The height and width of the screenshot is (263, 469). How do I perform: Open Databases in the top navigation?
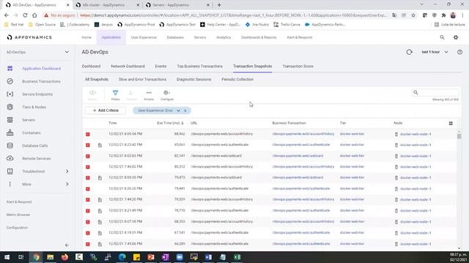click(x=175, y=37)
